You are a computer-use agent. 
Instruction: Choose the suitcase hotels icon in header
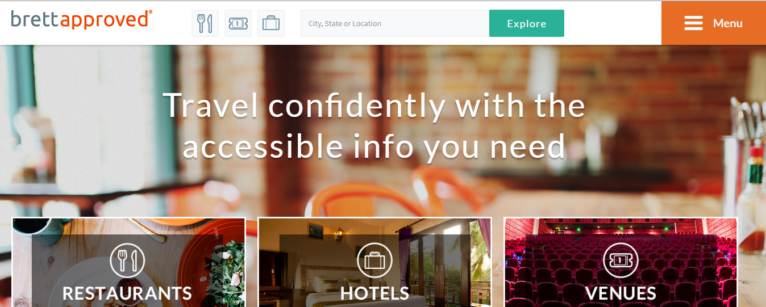(x=270, y=23)
